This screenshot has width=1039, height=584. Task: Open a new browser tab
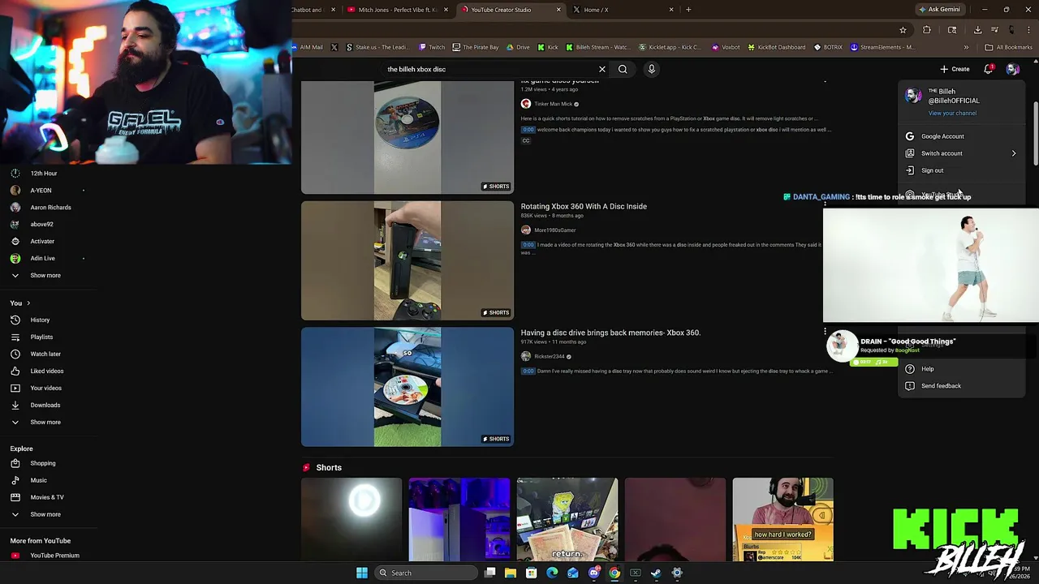point(688,10)
